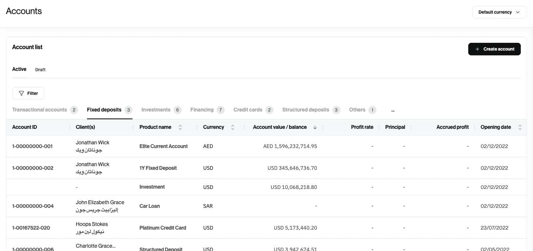This screenshot has width=533, height=251.
Task: Click opening date 23/07/2022
Action: point(495,228)
